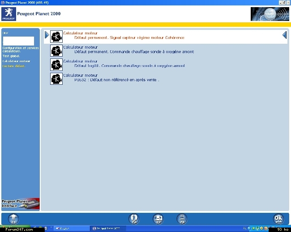Click the F7 button in the bottom toolbar
This screenshot has width=291, height=232.
(158, 219)
